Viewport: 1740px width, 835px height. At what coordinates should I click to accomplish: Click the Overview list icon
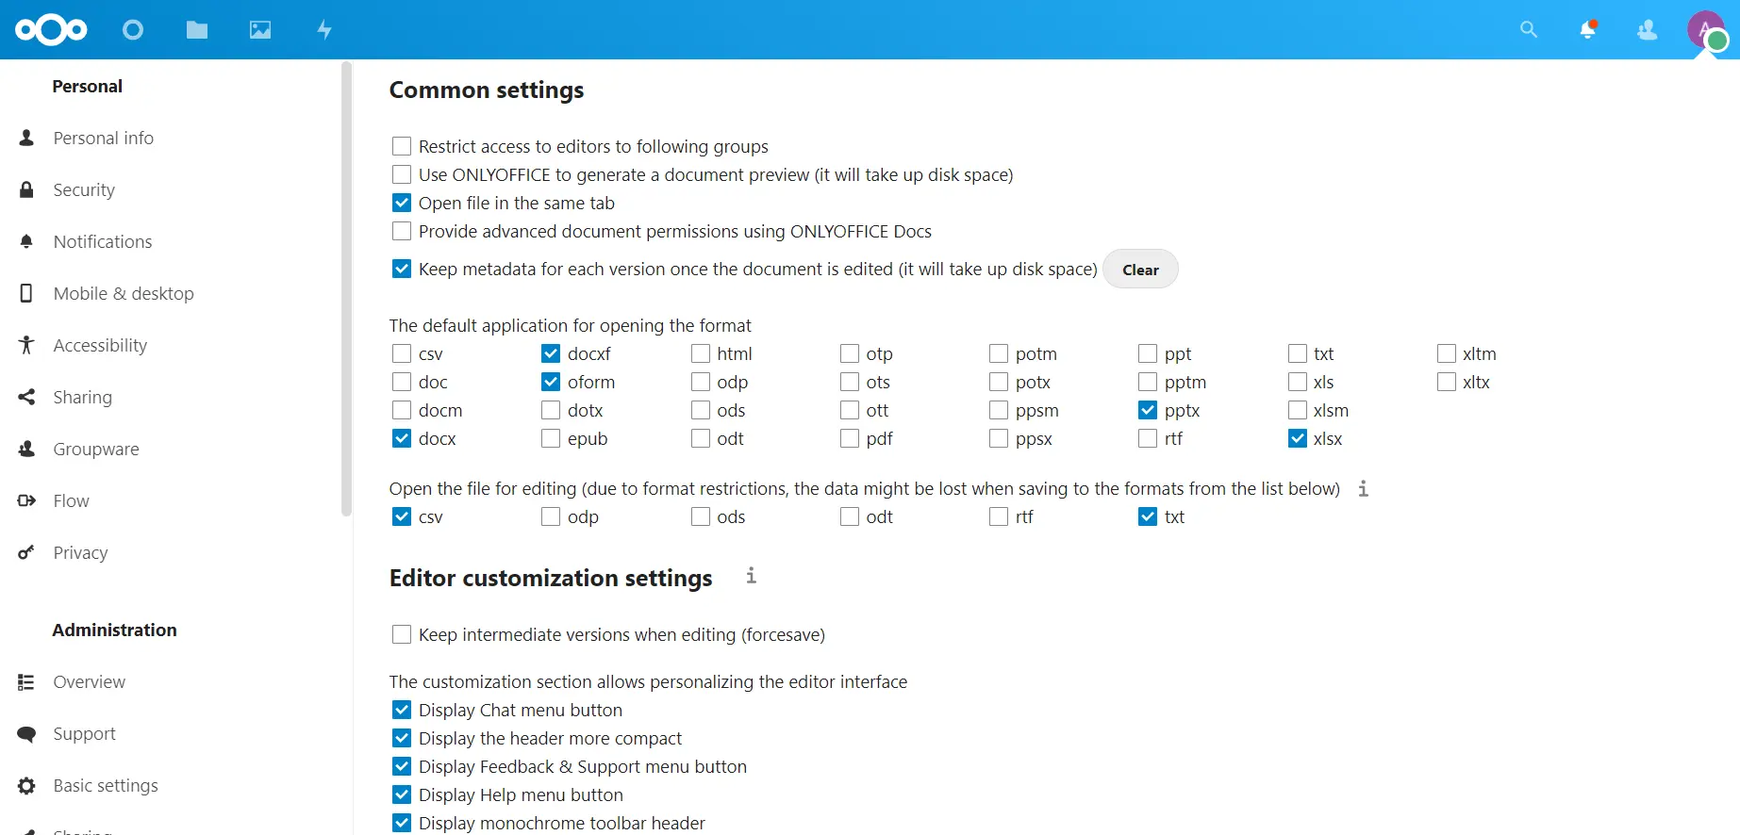tap(26, 681)
